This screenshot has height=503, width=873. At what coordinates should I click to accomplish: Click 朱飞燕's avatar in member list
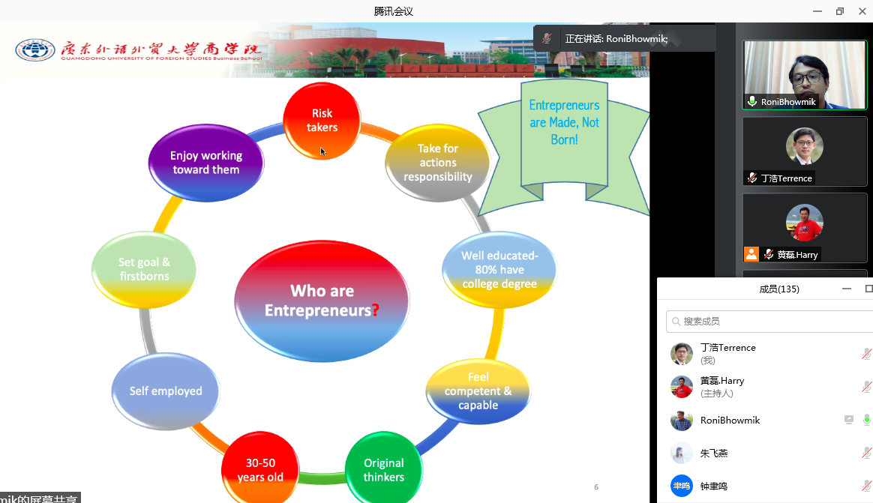pyautogui.click(x=682, y=453)
